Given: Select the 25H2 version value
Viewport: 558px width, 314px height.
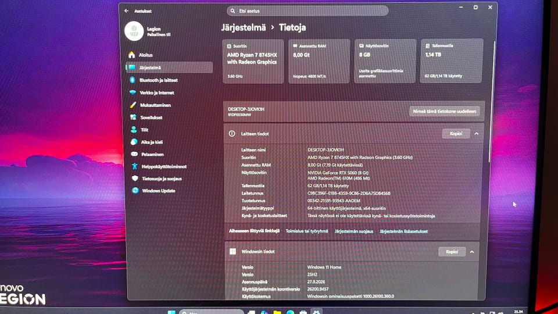Looking at the screenshot, I should 312,274.
